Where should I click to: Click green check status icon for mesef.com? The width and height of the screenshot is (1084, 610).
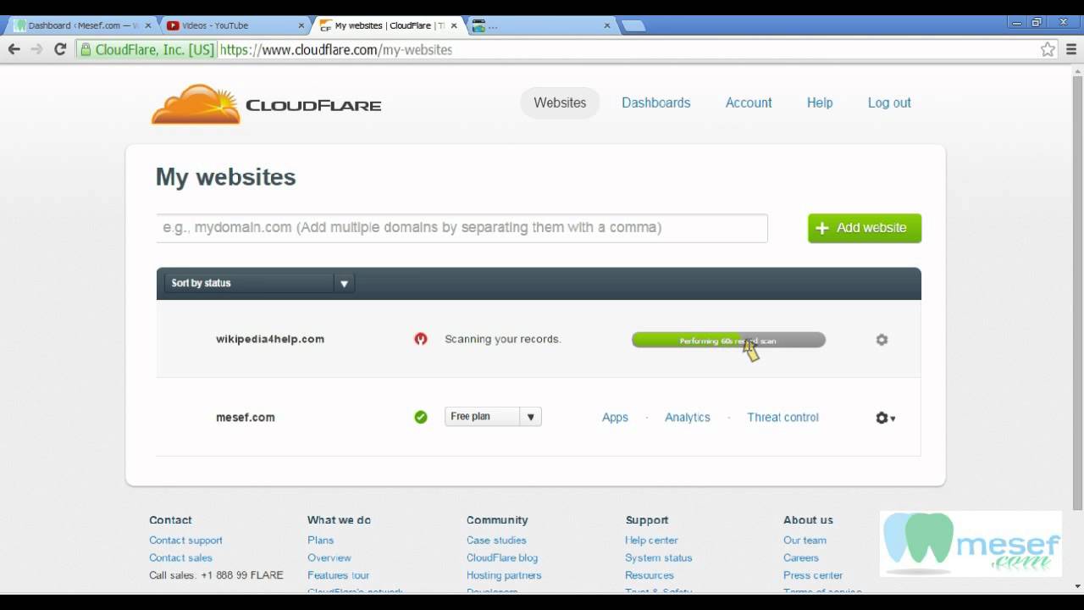(421, 417)
